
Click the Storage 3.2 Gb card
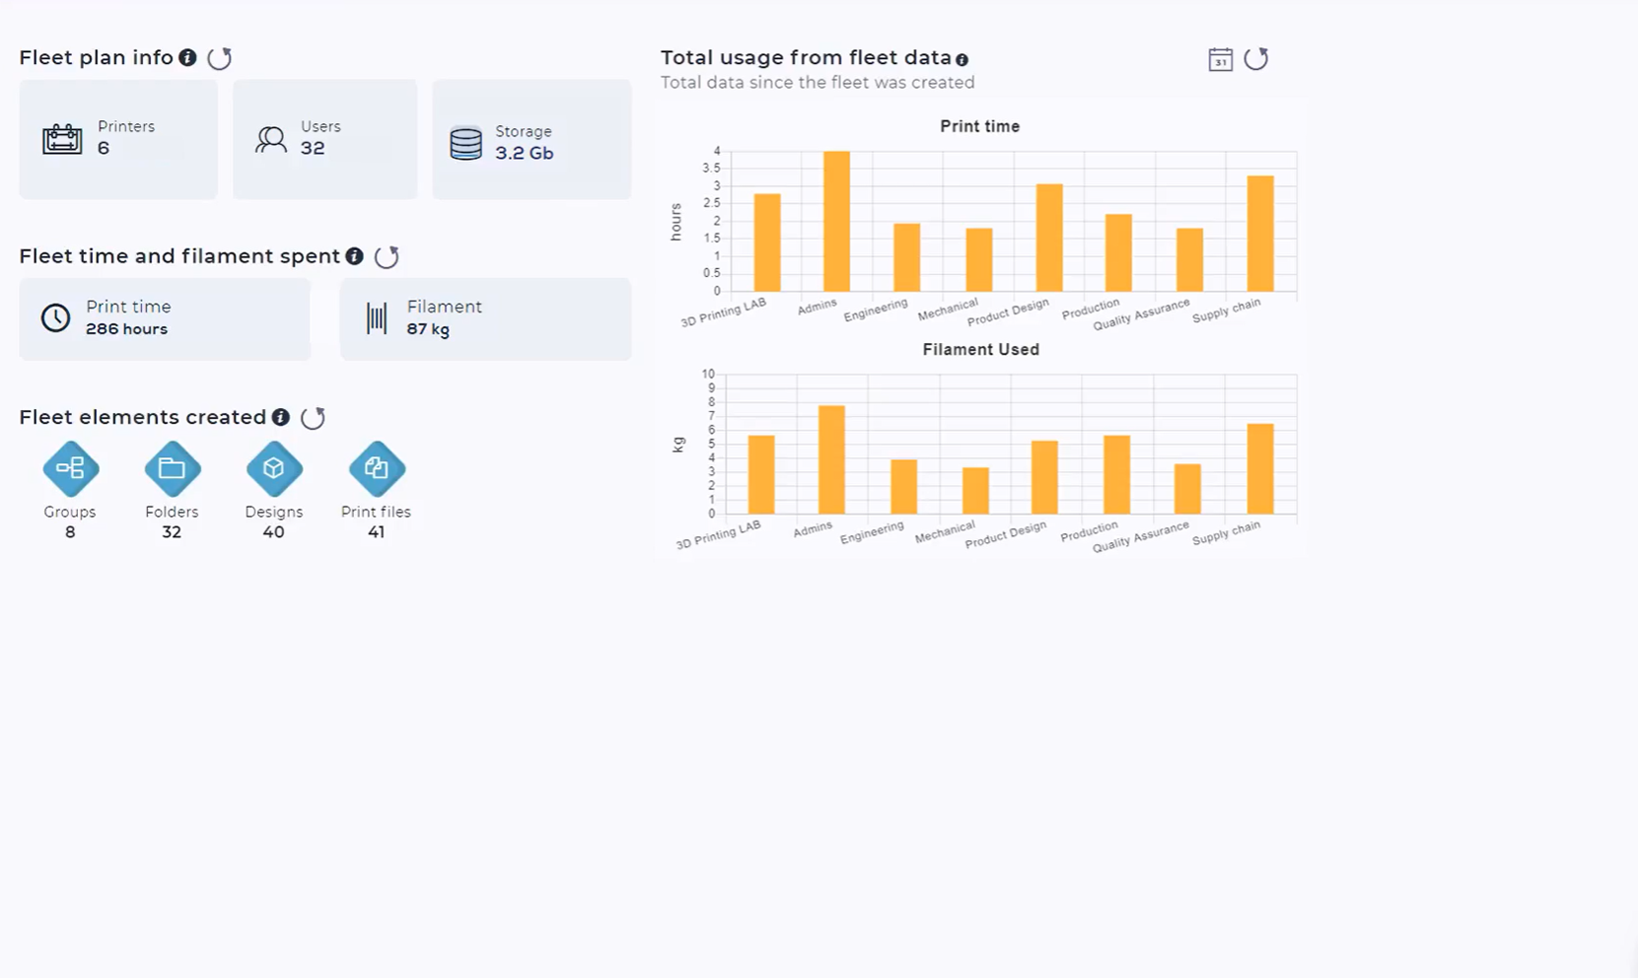click(x=532, y=139)
